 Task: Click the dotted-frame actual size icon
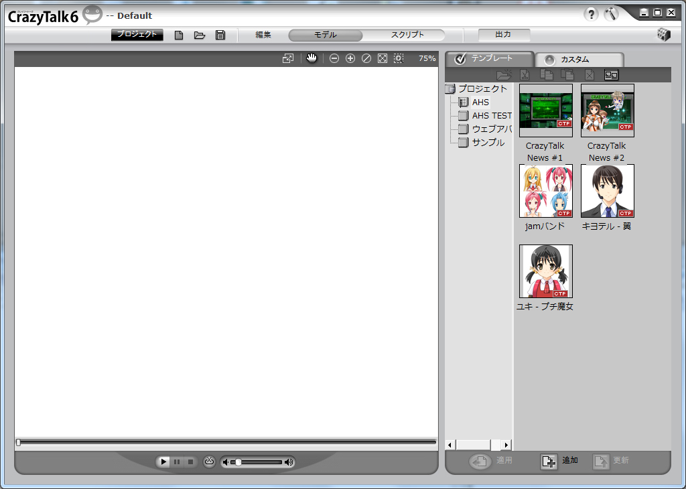[x=399, y=58]
